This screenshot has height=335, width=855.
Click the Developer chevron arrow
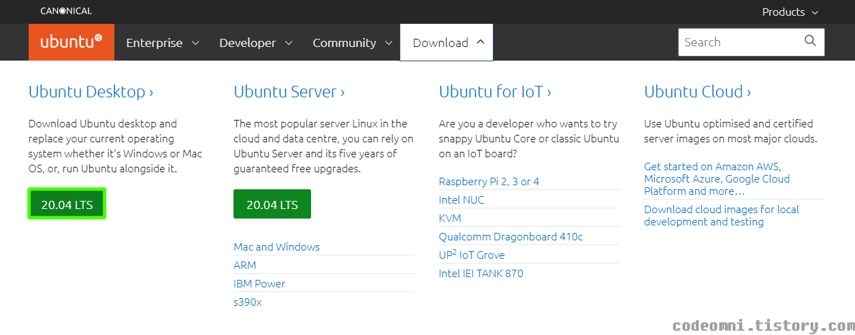pyautogui.click(x=289, y=42)
